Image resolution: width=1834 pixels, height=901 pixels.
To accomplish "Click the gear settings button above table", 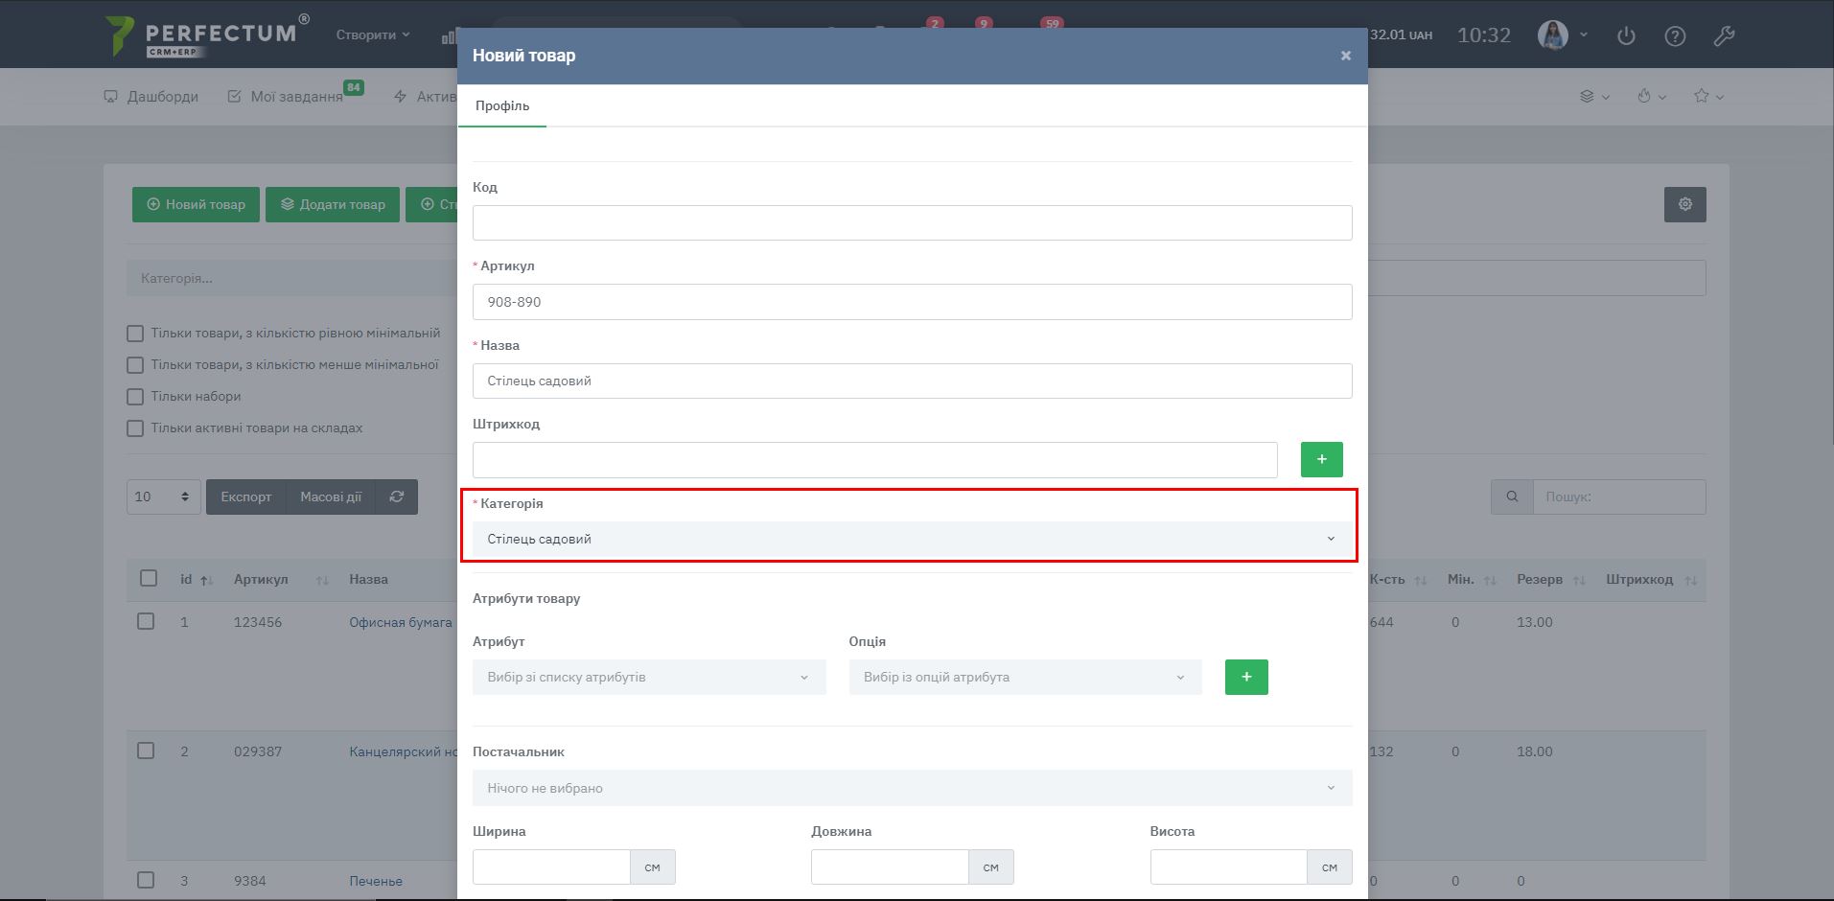I will 1684,204.
